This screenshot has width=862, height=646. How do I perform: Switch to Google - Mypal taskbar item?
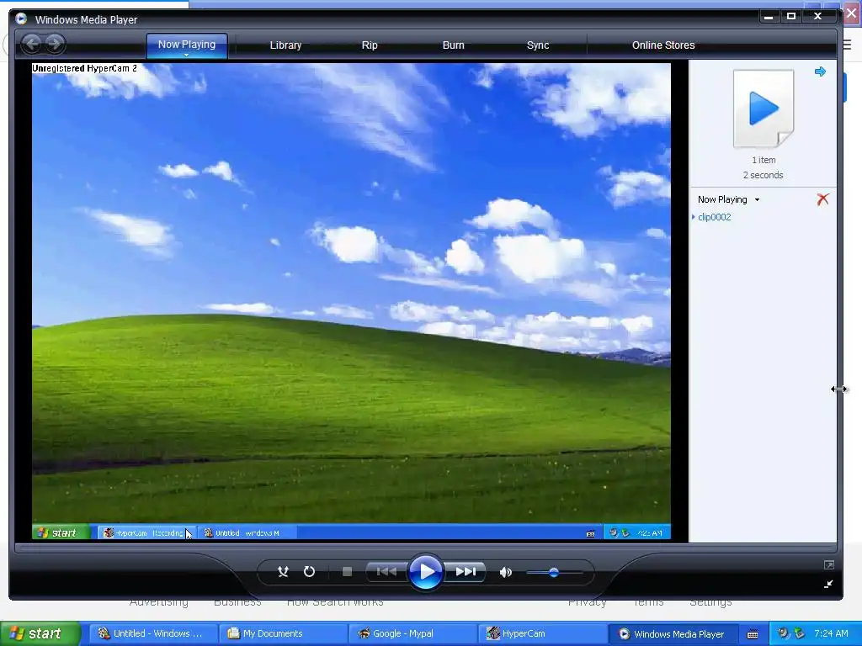412,633
